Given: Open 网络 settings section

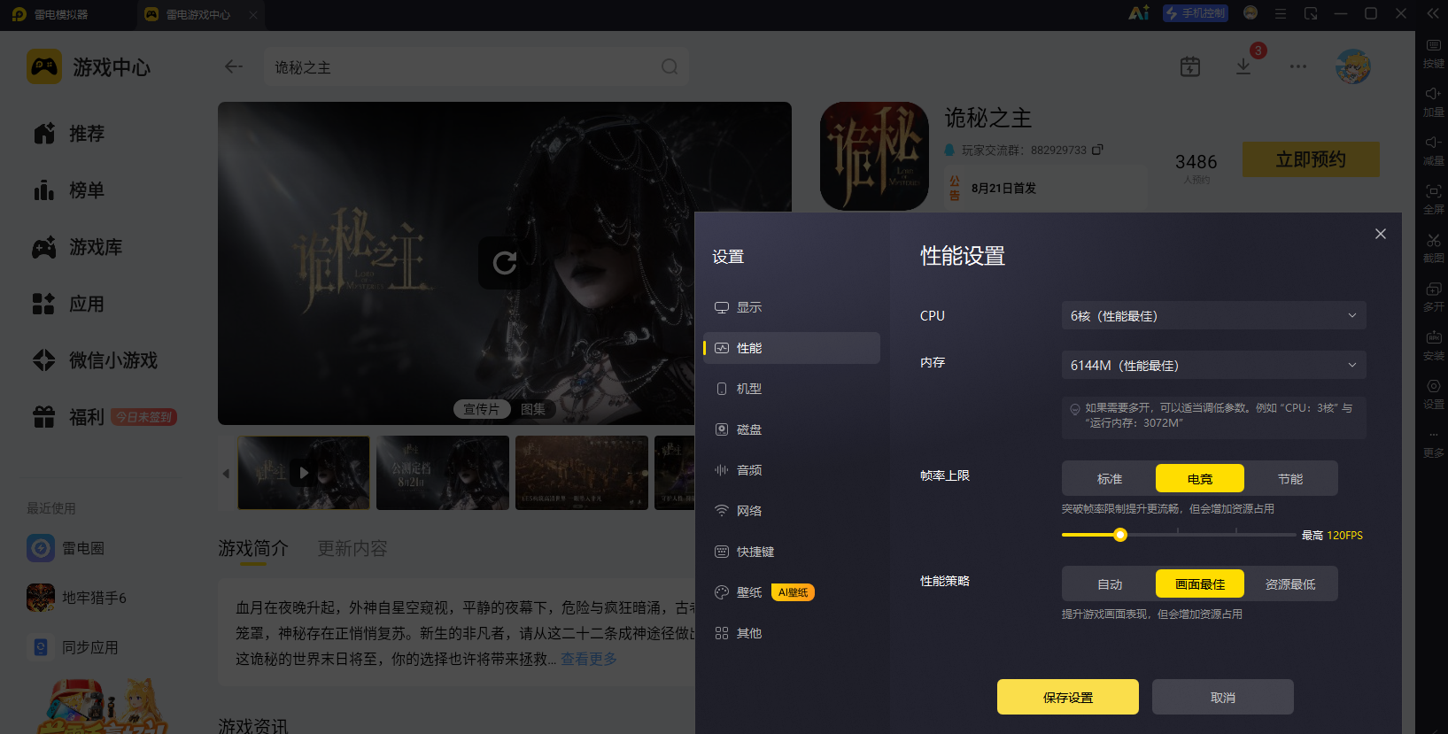Looking at the screenshot, I should (x=792, y=511).
